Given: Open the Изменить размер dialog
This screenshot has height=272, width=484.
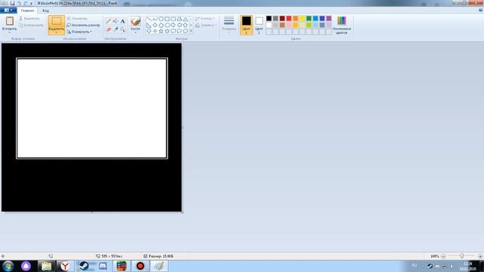Looking at the screenshot, I should [83, 25].
